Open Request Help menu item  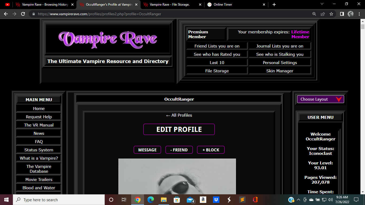click(x=39, y=117)
